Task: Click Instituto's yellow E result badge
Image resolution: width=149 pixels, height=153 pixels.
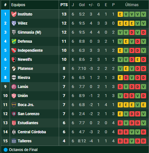Action: [x=120, y=14]
